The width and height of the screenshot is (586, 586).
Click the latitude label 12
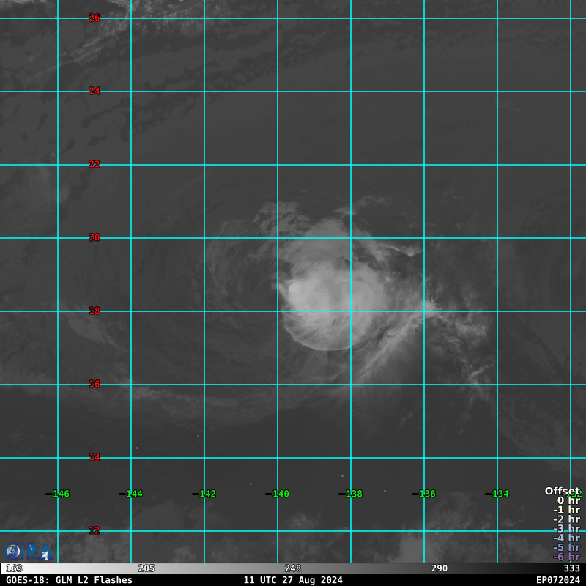coord(94,530)
